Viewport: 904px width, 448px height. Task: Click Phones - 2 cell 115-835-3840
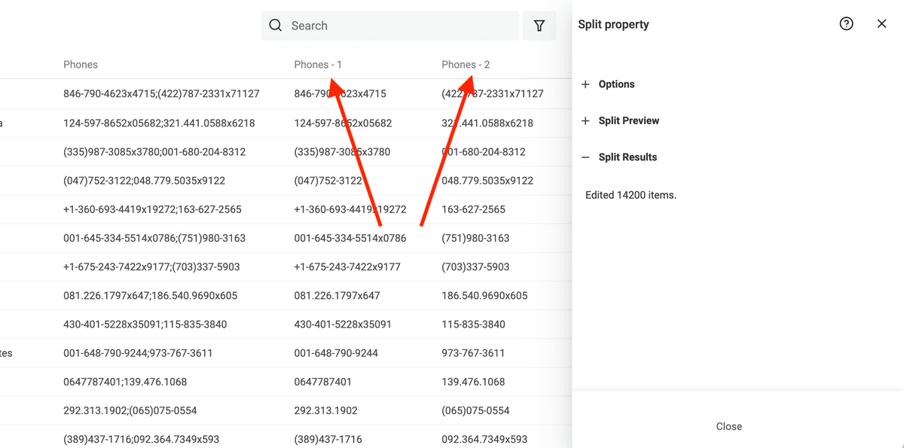coord(473,325)
